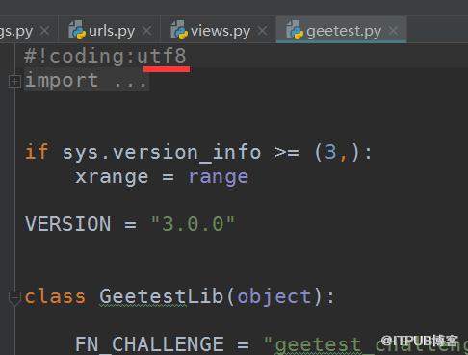Click the "3.0.0" string value
468x355 pixels.
(x=193, y=224)
